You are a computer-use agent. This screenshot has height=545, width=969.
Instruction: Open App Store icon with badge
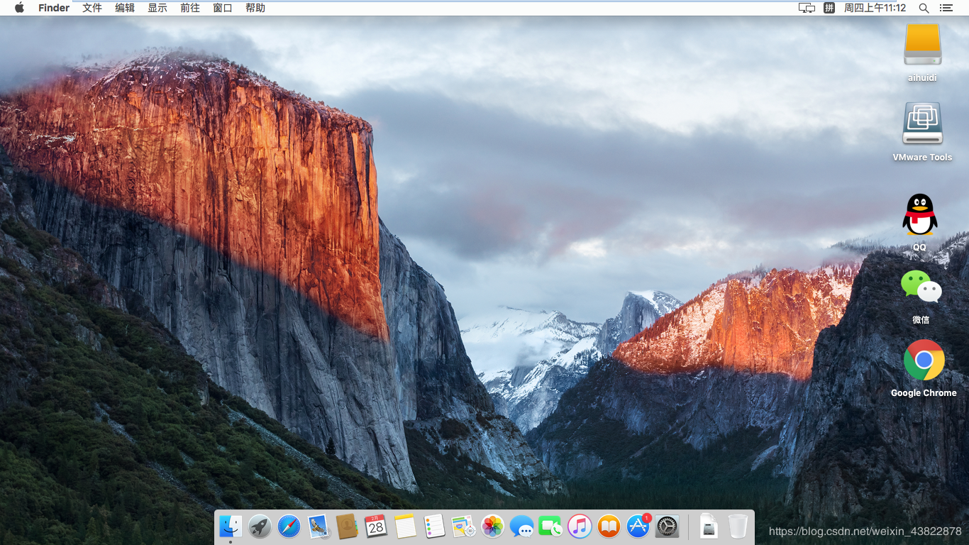pos(638,527)
